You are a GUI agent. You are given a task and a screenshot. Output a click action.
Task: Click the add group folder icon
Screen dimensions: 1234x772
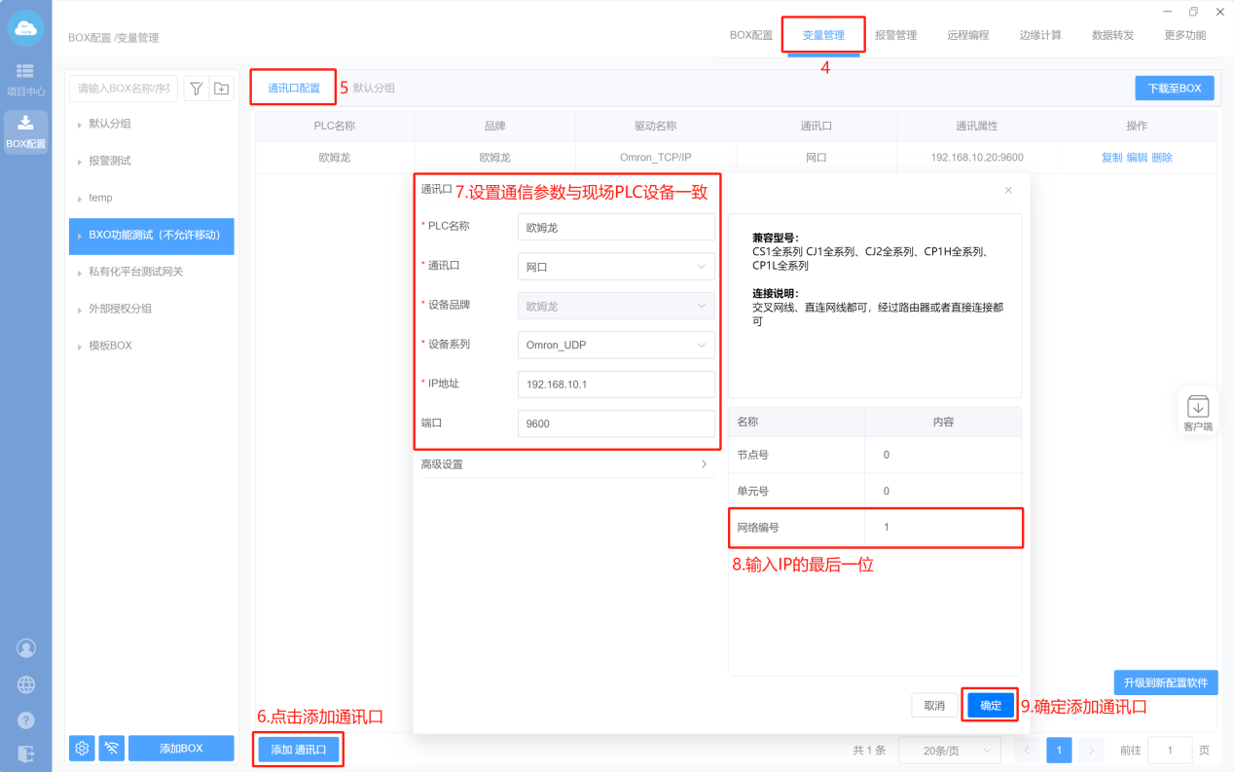coord(222,89)
